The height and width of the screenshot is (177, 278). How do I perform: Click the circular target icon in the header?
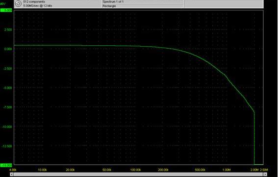[x=18, y=3]
